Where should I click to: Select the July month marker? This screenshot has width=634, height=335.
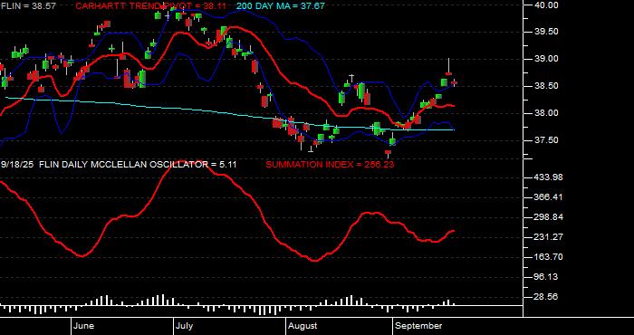tap(185, 326)
